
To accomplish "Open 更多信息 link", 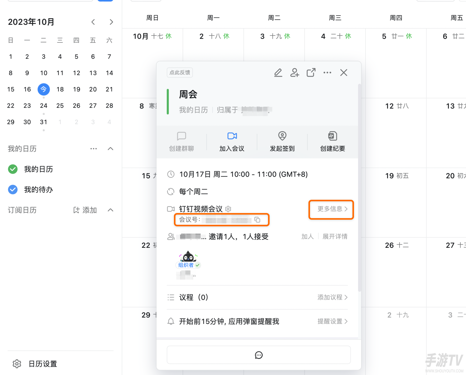I will (332, 209).
